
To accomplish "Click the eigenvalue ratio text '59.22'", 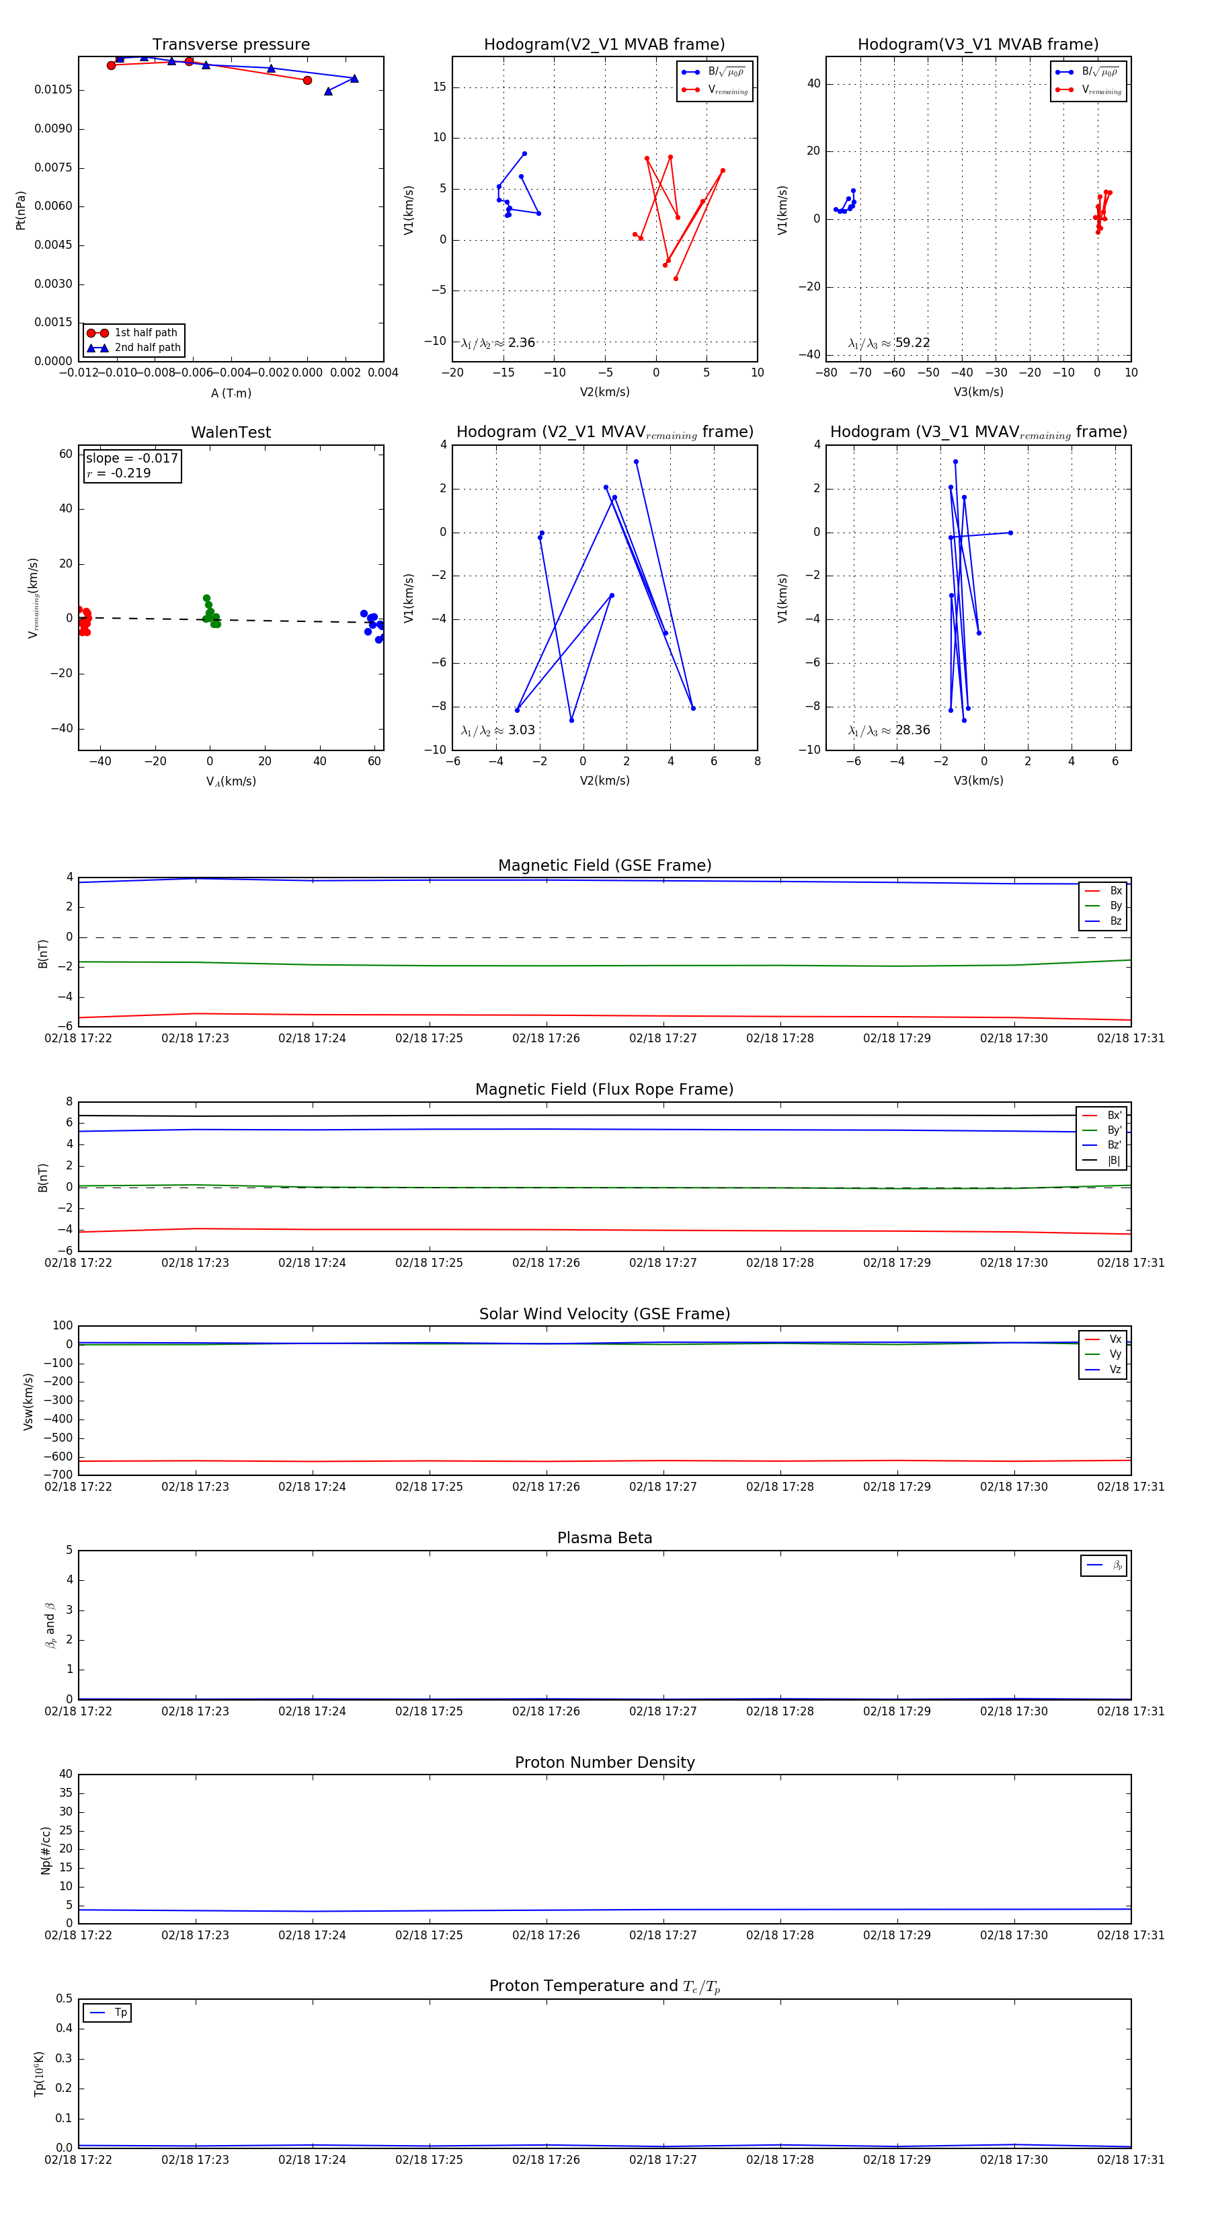I will [x=912, y=343].
